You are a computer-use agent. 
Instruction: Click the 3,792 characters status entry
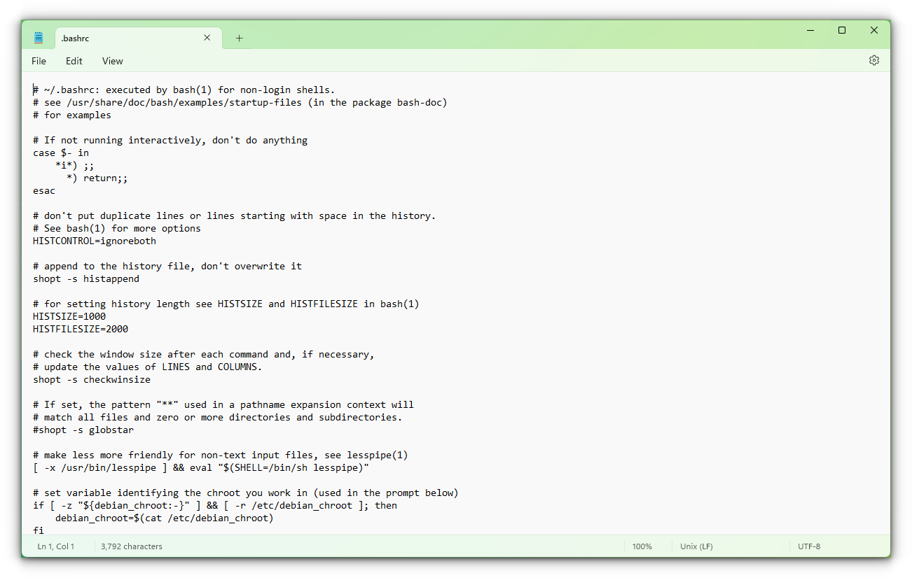tap(132, 546)
